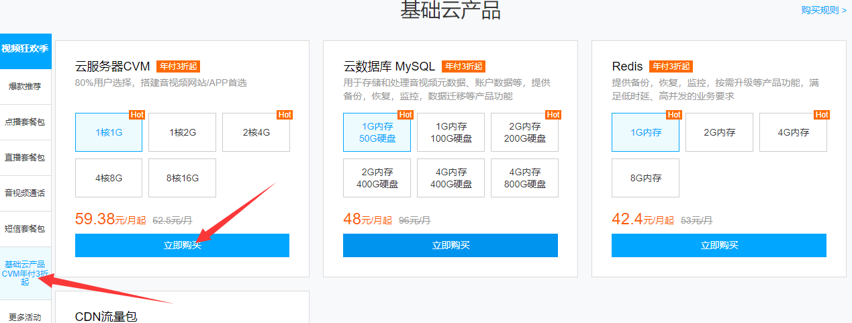Select CVM 1核1G configuration
The height and width of the screenshot is (323, 852).
109,132
